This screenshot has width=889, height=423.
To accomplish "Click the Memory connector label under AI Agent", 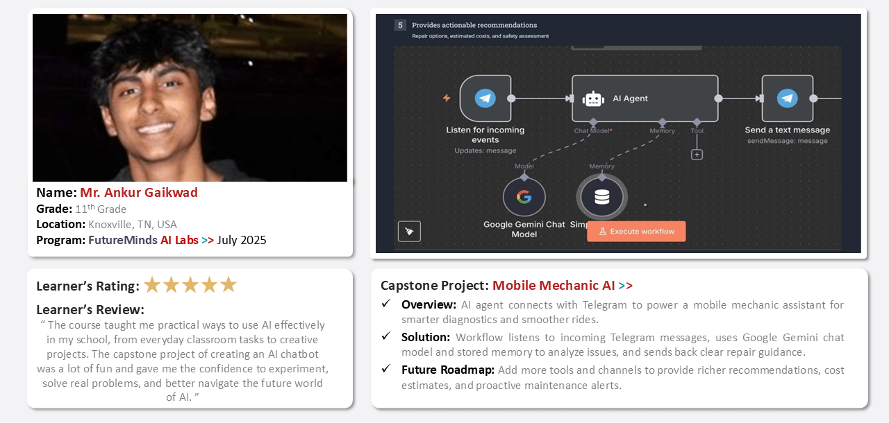I will 662,130.
